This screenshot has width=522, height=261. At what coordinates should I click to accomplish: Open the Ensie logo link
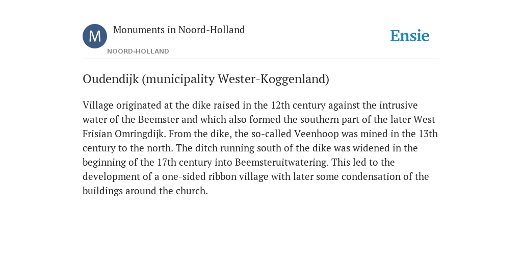click(410, 36)
